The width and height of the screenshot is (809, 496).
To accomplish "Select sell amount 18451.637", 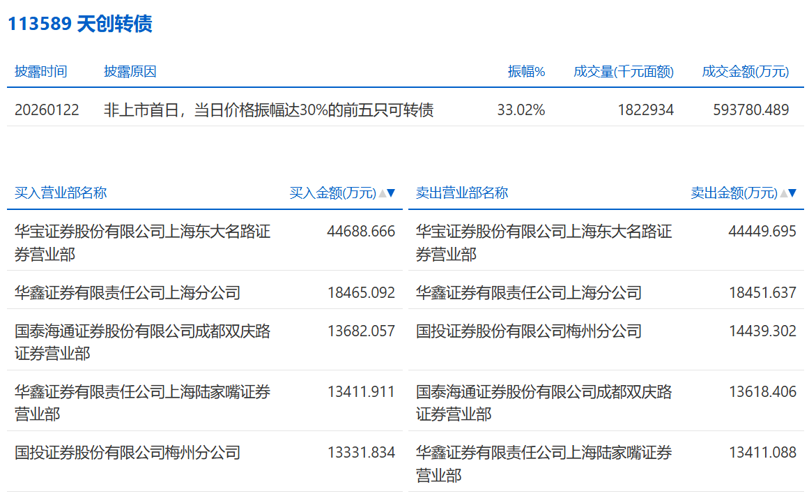I will click(762, 293).
